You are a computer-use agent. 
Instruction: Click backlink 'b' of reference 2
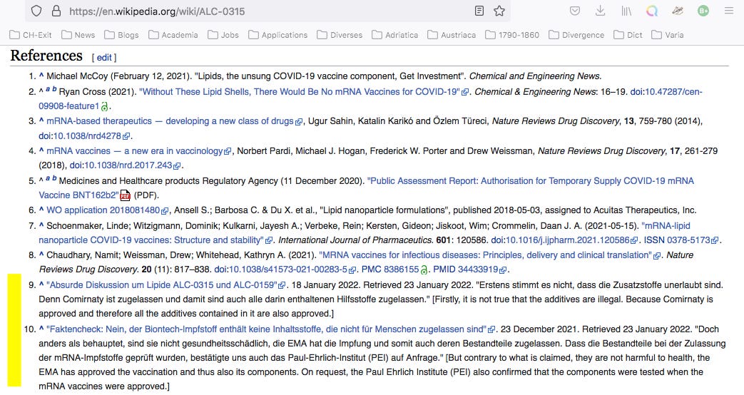point(54,88)
